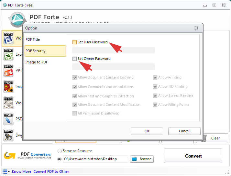231x176 pixels.
Task: Click the user password input field
Action: click(114, 50)
